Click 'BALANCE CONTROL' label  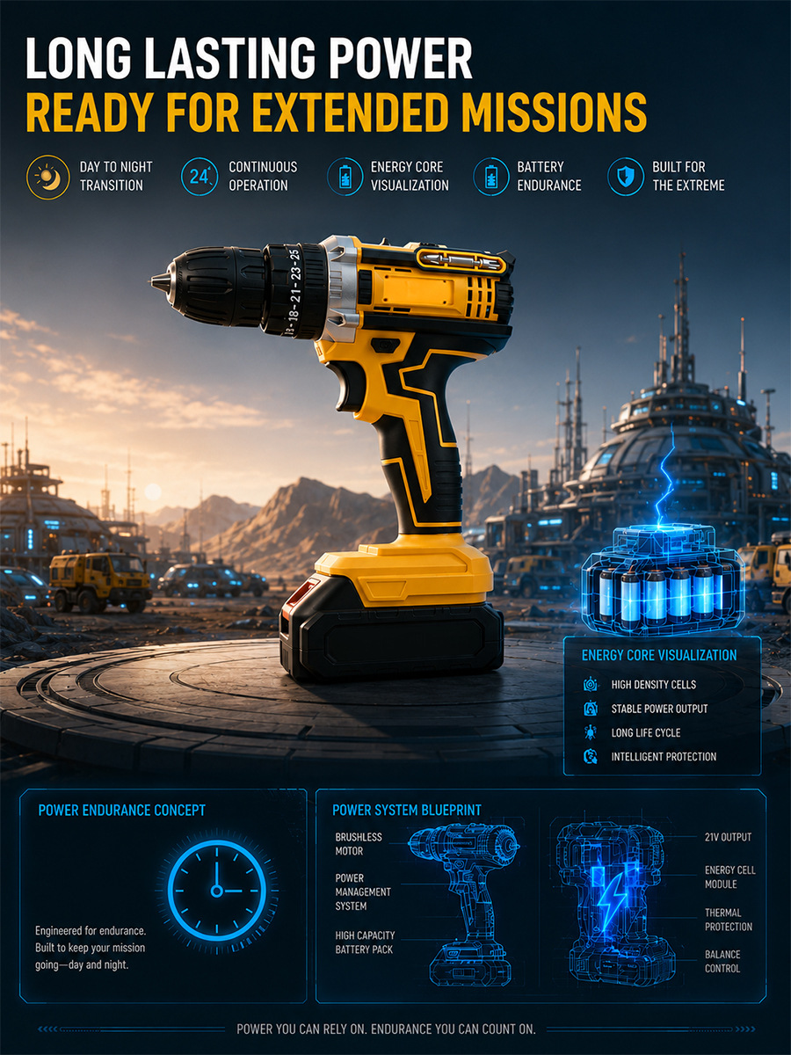(x=722, y=961)
